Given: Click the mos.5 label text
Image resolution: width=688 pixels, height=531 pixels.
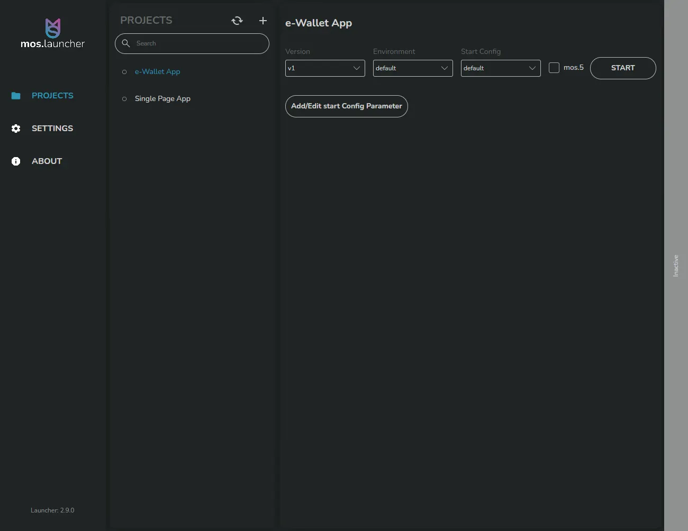Looking at the screenshot, I should click(574, 68).
